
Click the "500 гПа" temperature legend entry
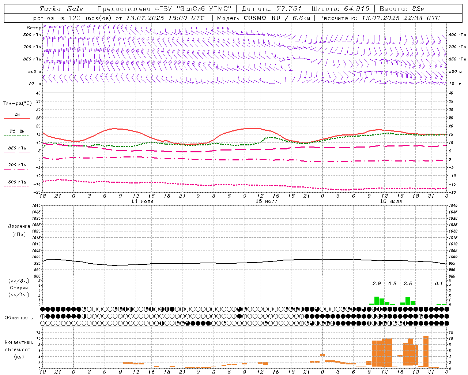coord(17,182)
